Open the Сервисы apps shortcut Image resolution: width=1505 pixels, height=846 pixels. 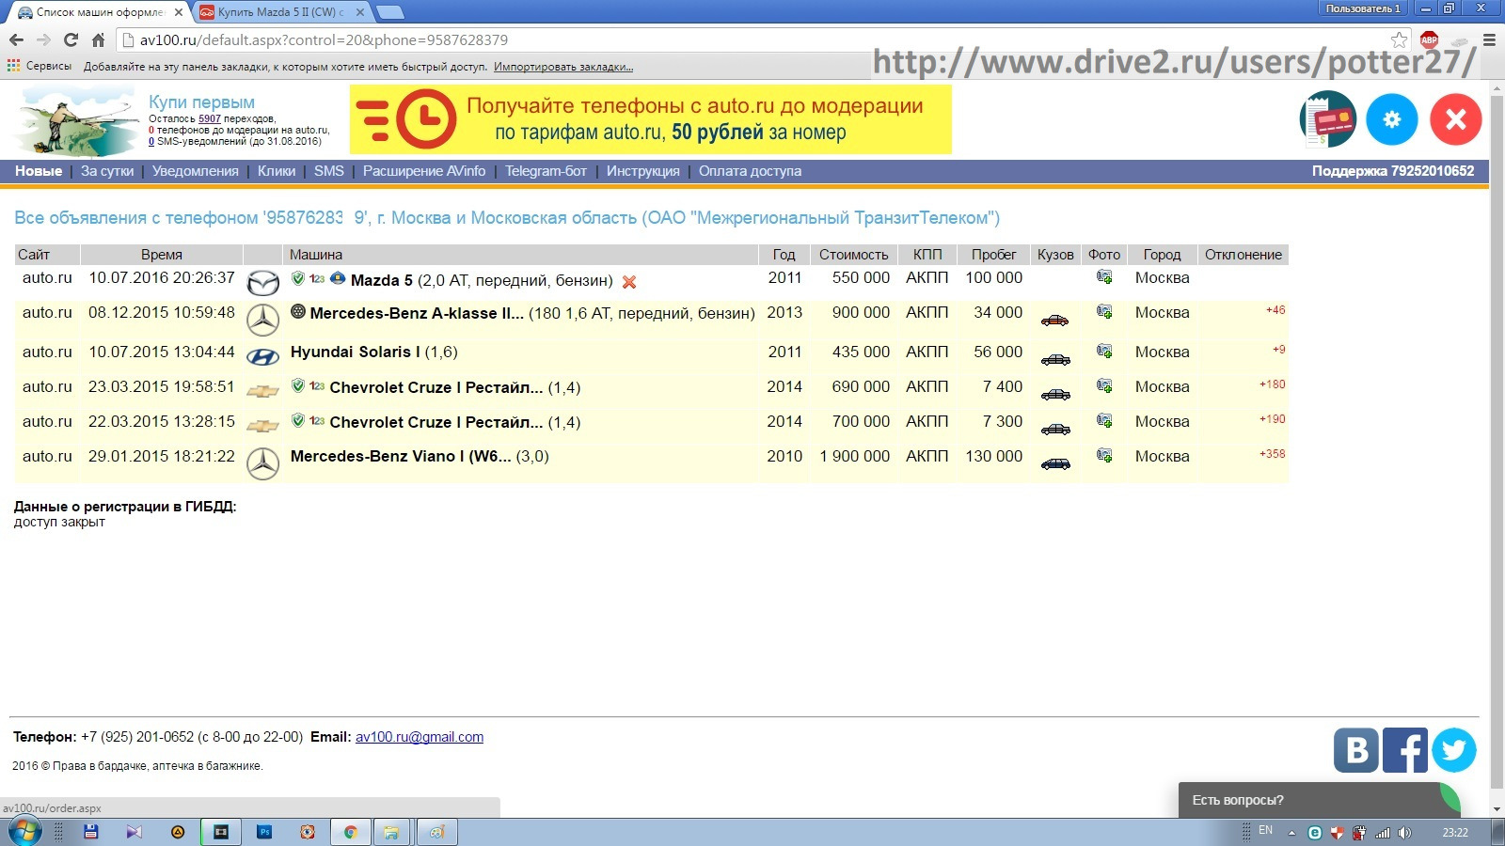click(x=40, y=66)
